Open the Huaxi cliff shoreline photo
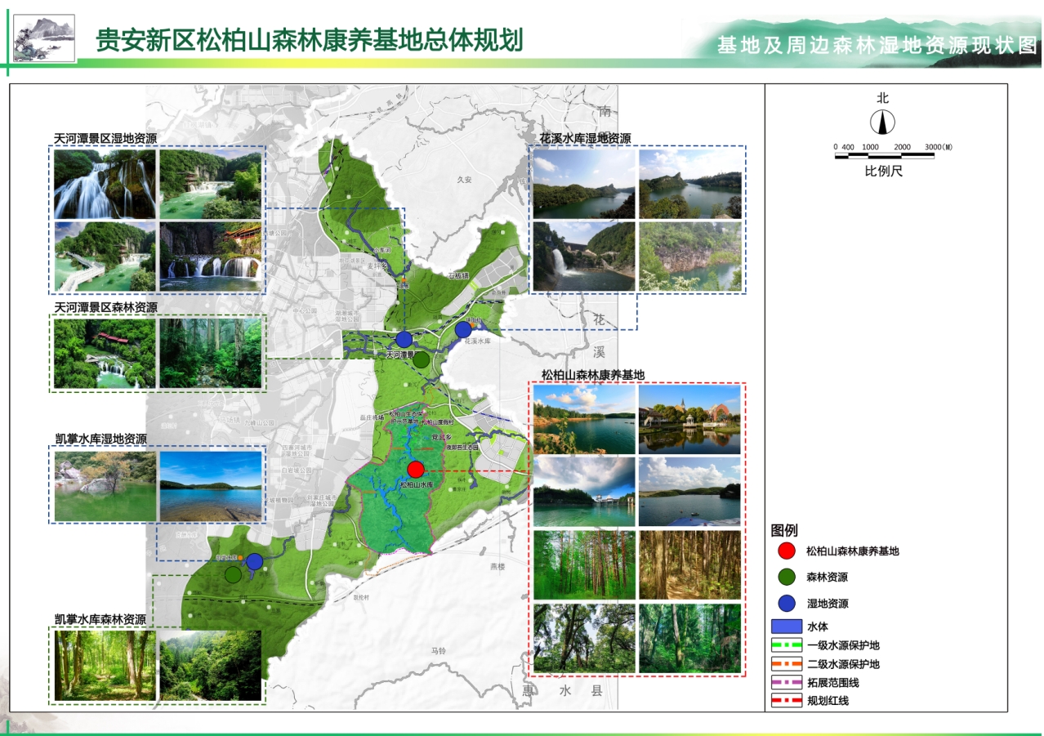The width and height of the screenshot is (1044, 736). [x=690, y=256]
